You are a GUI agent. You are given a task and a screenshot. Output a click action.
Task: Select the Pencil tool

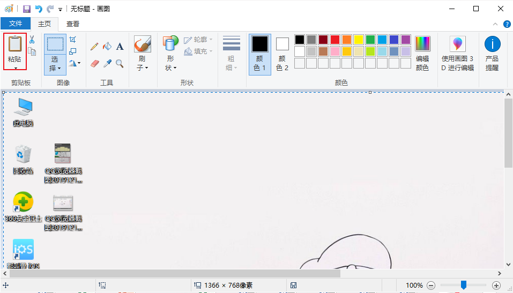[x=94, y=47]
